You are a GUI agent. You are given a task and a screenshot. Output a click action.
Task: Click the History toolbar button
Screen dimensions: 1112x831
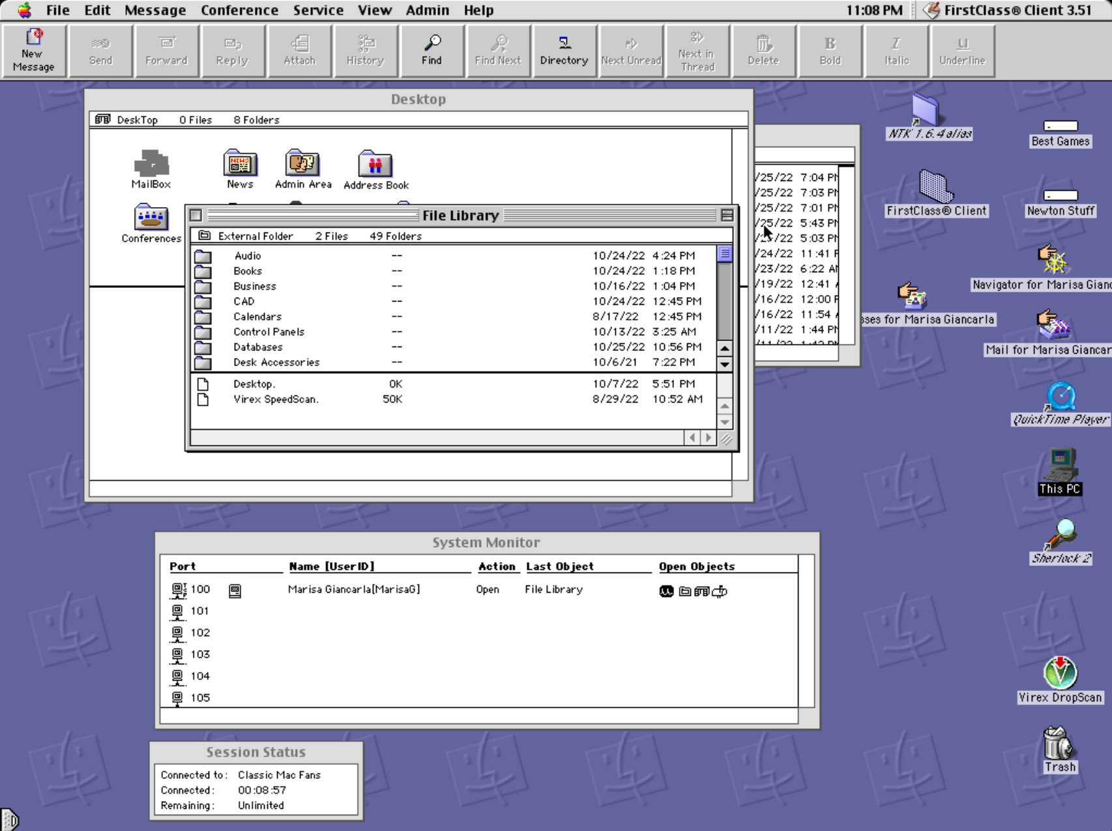pyautogui.click(x=365, y=51)
